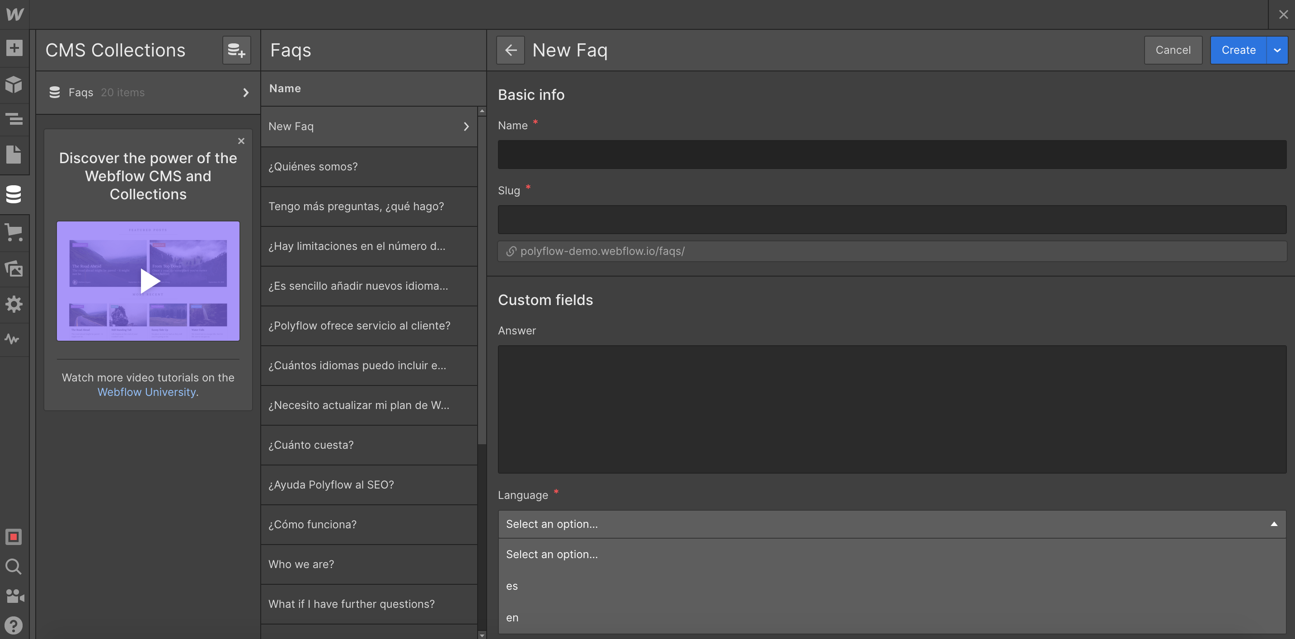Image resolution: width=1295 pixels, height=639 pixels.
Task: Choose the 'es' language option
Action: point(892,586)
